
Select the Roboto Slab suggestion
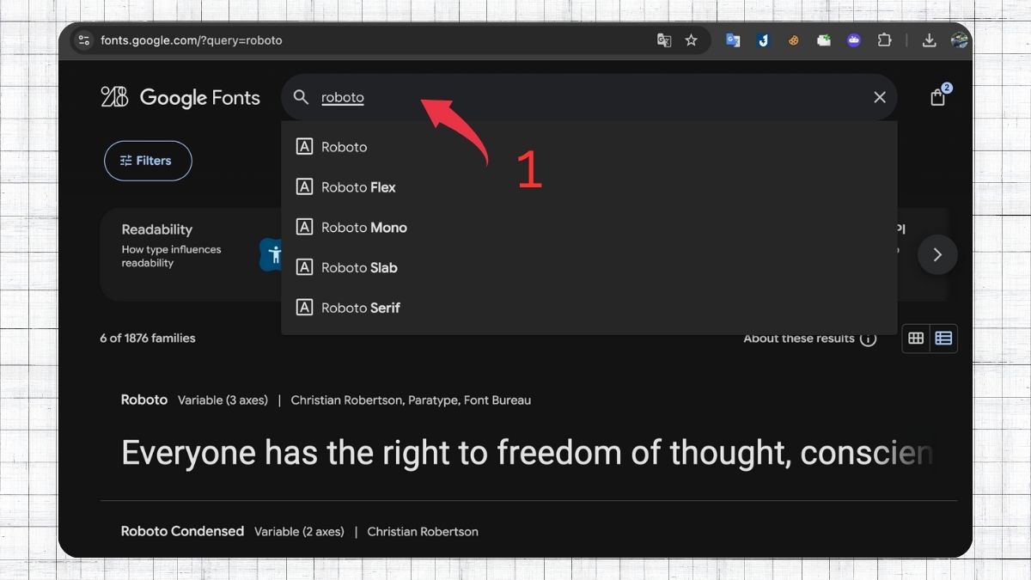click(589, 267)
